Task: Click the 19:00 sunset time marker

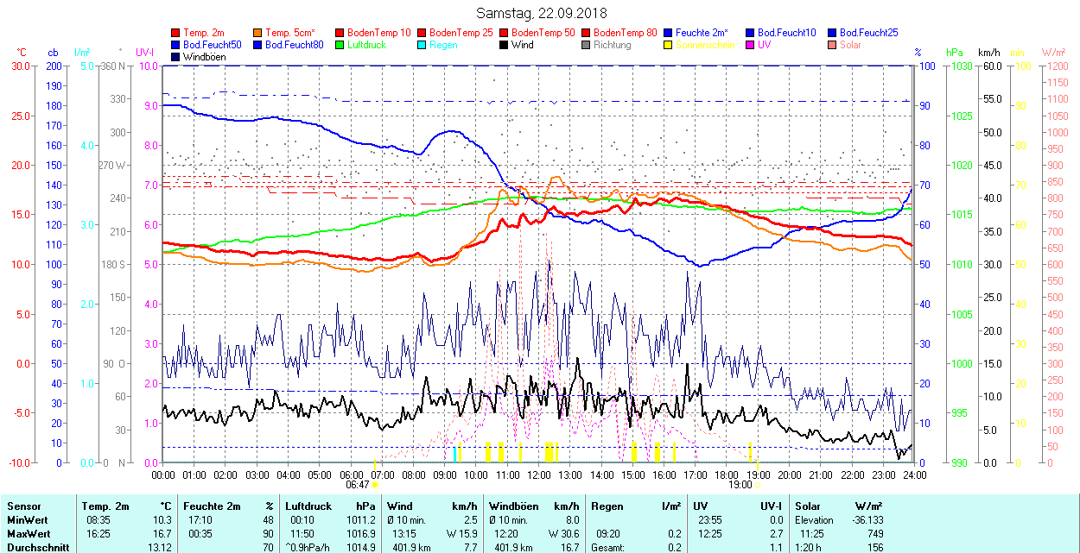Action: point(741,485)
